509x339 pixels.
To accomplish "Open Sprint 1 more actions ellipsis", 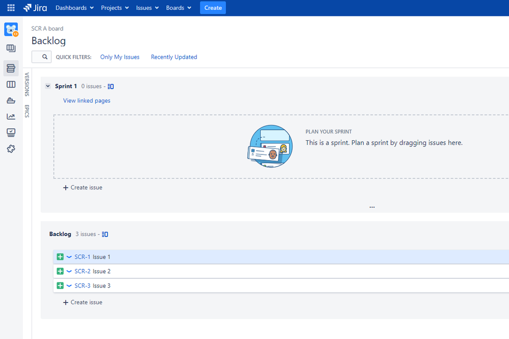I will pos(372,206).
